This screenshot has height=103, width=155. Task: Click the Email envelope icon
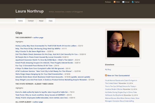coord(123,2)
